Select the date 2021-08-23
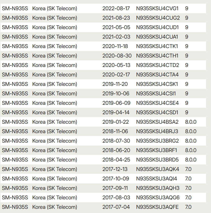 point(116,18)
